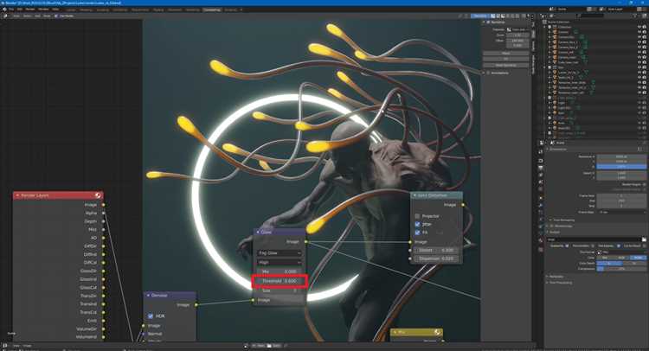Click the Image output socket of Render Layers
Viewport: 649px width, 351px height.
coord(104,205)
